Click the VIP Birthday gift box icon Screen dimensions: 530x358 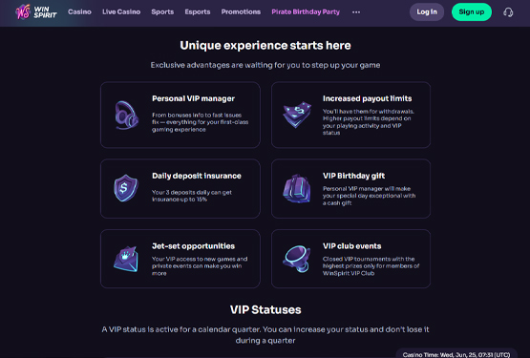click(297, 189)
